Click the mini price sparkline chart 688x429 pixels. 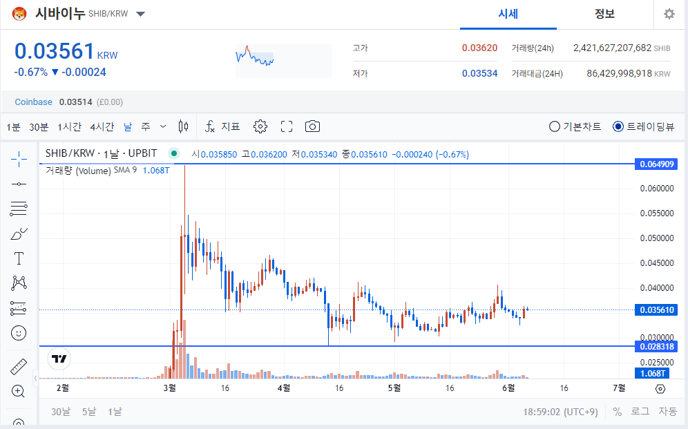point(283,61)
